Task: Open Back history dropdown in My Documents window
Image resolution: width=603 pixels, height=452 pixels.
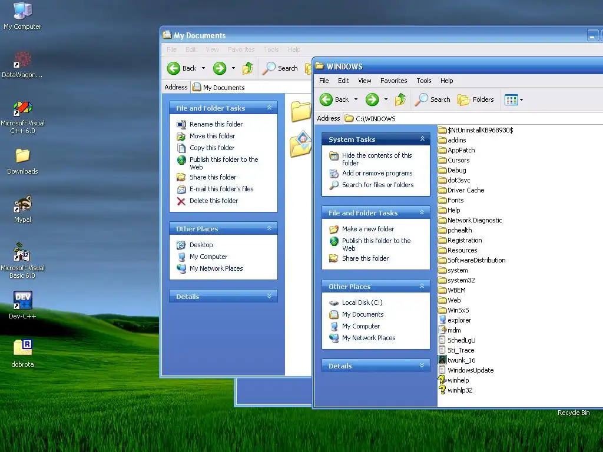Action: click(x=203, y=68)
